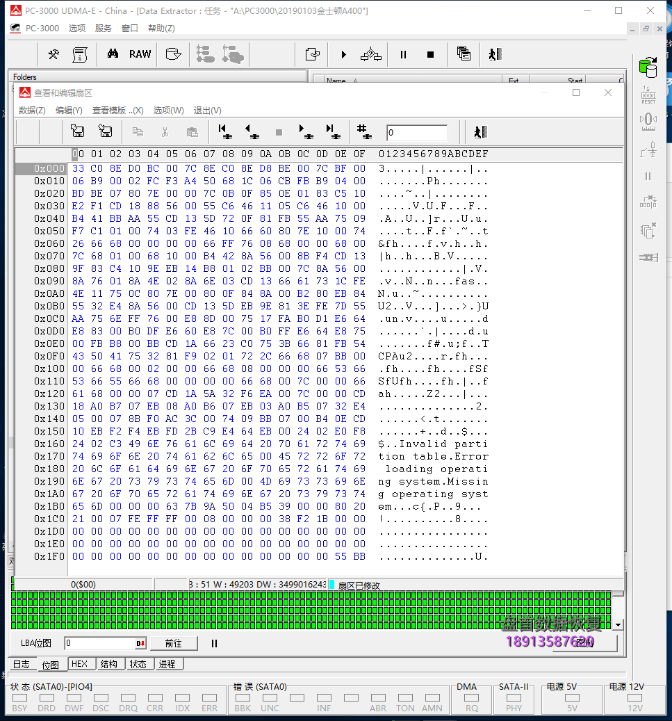
Task: Jump to the last sector
Action: click(x=333, y=131)
